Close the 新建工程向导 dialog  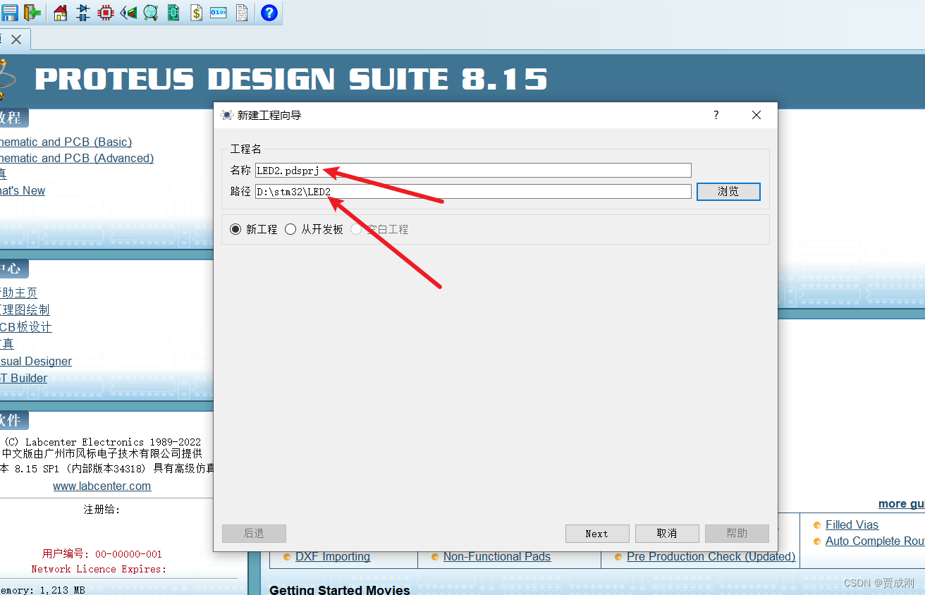pos(756,115)
